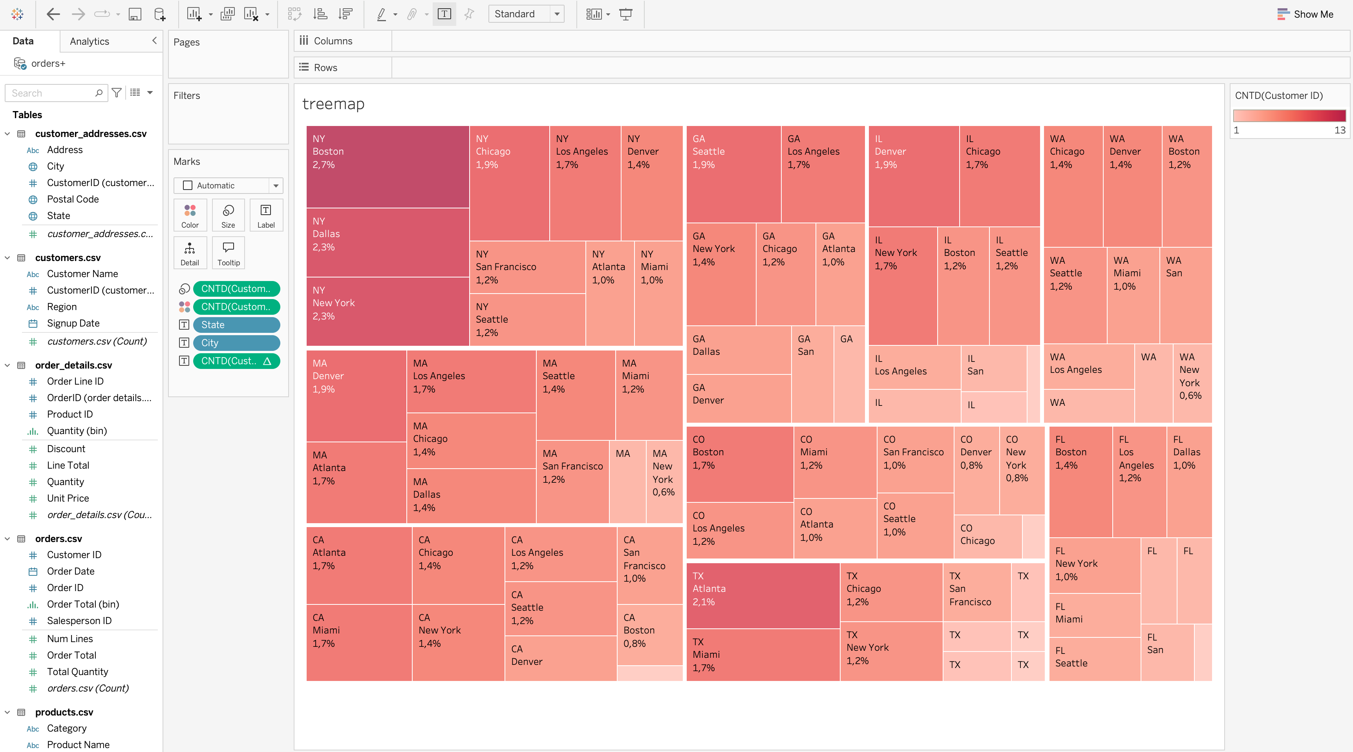This screenshot has width=1353, height=752.
Task: Click the CNTD(Customer ID) color legend gradient
Action: pos(1289,115)
